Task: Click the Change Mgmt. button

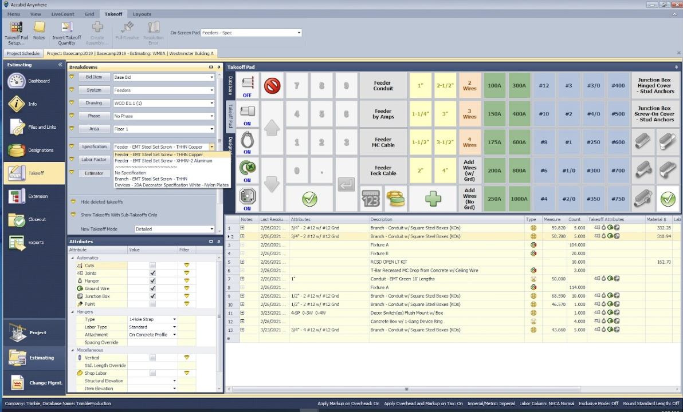Action: 36,383
